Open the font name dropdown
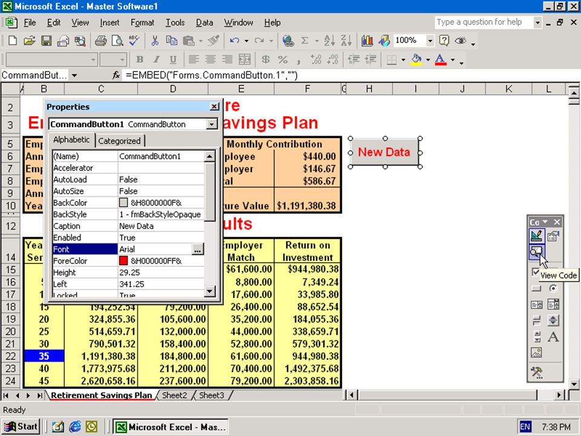The image size is (581, 436). click(x=93, y=59)
